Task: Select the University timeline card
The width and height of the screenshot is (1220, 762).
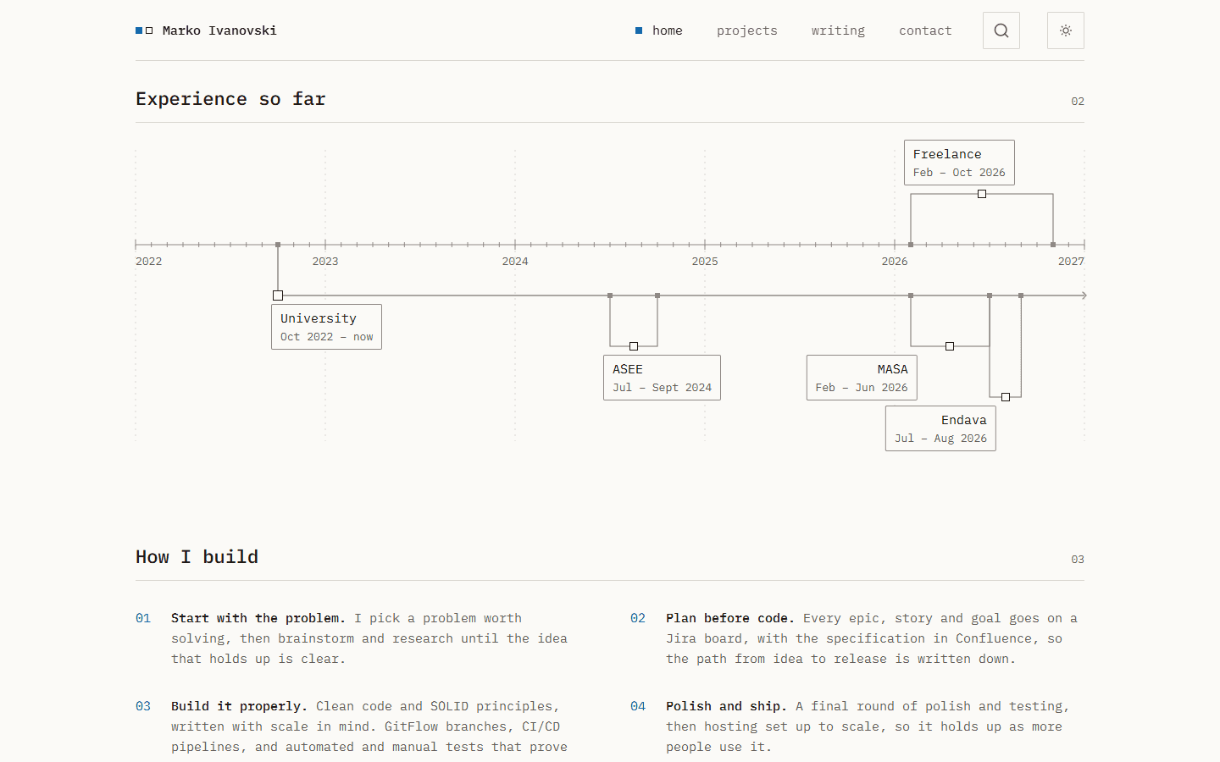Action: point(326,327)
